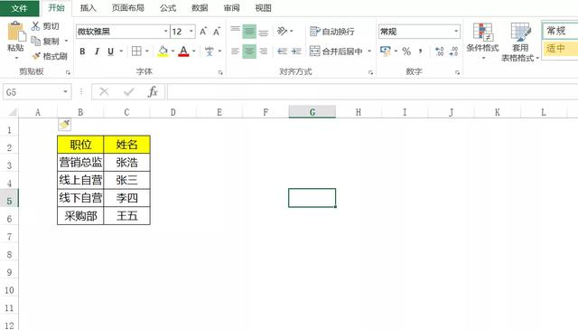The image size is (578, 330).
Task: Apply the red font color A
Action: [183, 51]
